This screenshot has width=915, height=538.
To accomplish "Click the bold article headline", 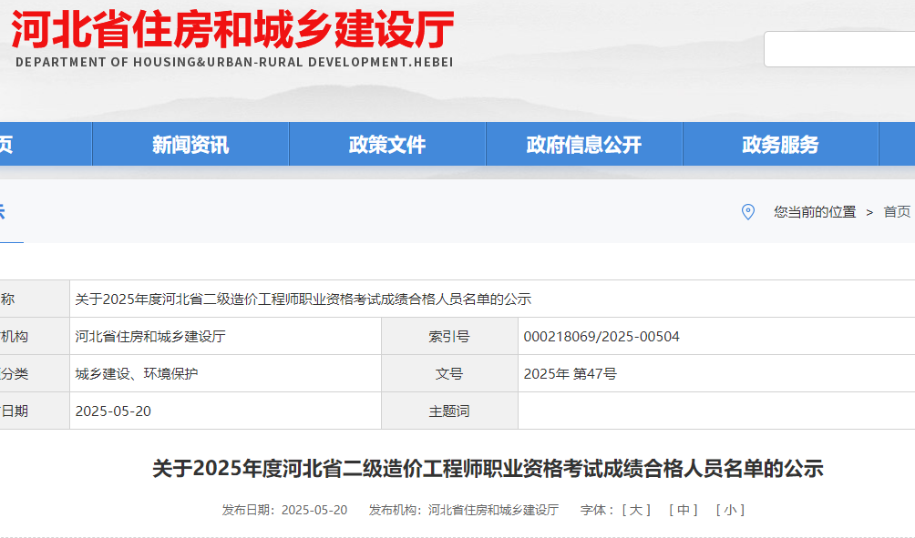I will coord(488,469).
